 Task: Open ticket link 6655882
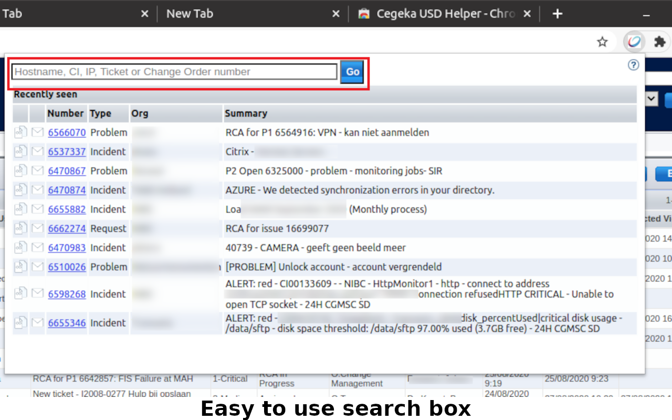[x=67, y=209]
